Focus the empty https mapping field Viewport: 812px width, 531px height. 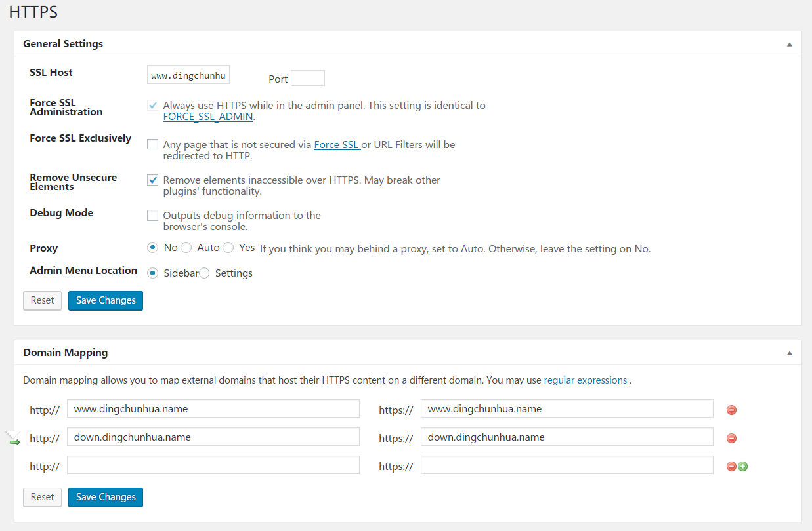point(567,465)
